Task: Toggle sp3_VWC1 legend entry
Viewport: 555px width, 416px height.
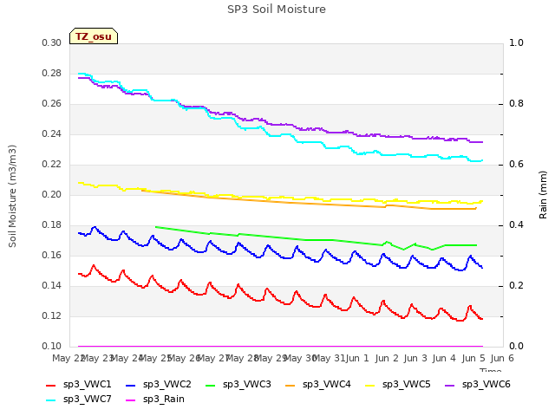Action: click(79, 385)
